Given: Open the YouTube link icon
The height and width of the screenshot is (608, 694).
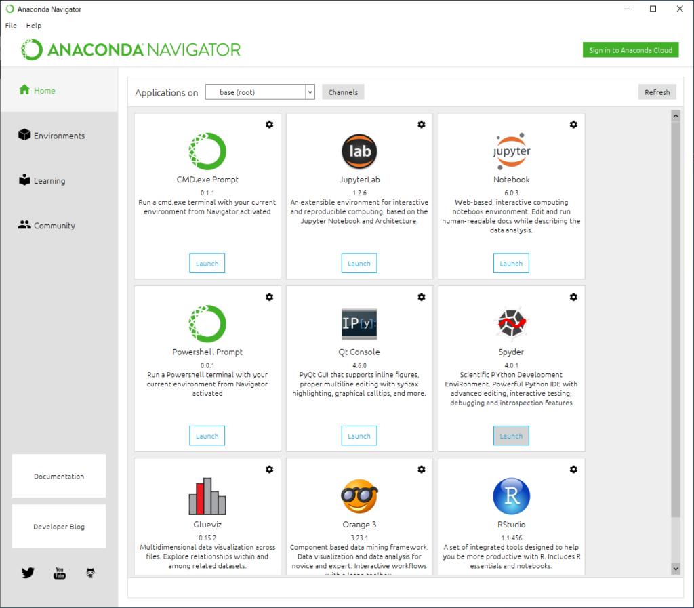Looking at the screenshot, I should (x=60, y=573).
